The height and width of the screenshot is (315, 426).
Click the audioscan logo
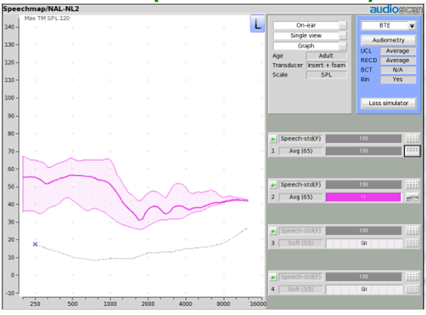[x=397, y=9]
